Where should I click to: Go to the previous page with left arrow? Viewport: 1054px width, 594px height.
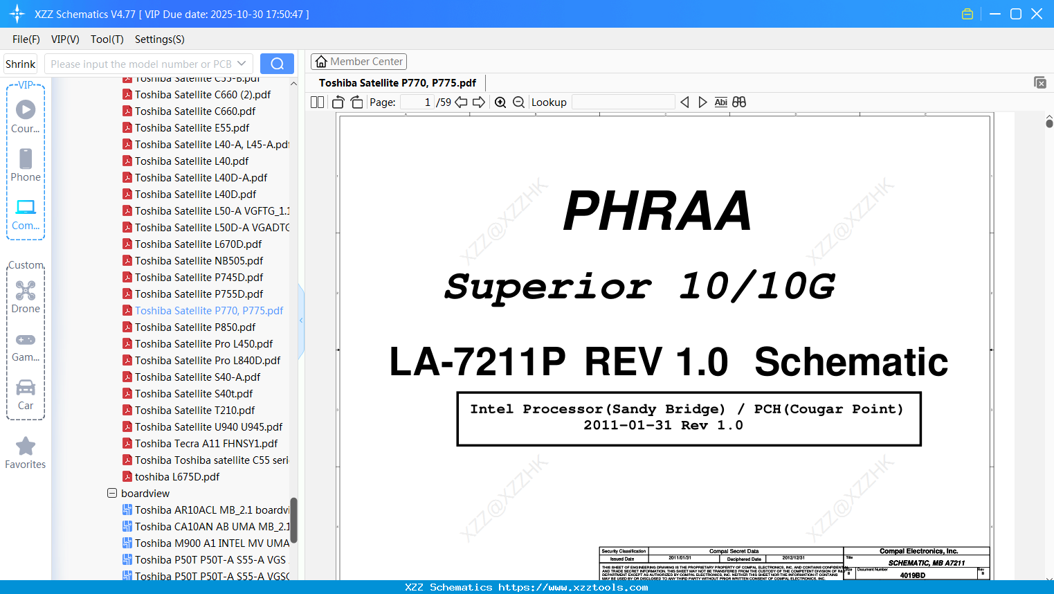[461, 102]
